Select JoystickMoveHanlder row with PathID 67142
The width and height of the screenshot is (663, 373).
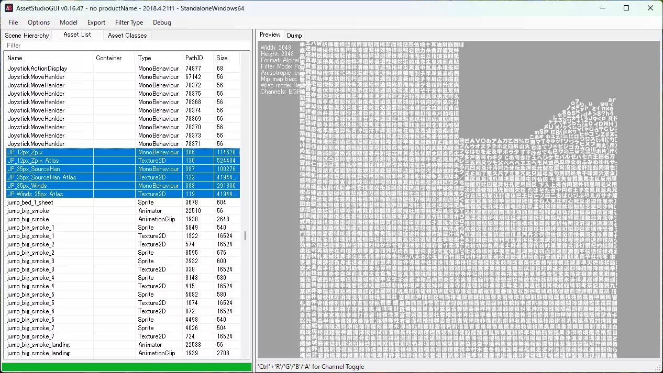[x=123, y=77]
